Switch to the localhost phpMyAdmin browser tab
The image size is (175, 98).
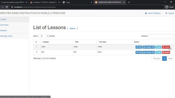[45, 2]
